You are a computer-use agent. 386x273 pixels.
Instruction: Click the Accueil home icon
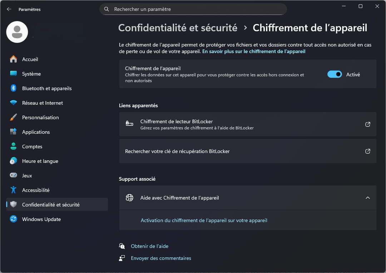pos(14,59)
